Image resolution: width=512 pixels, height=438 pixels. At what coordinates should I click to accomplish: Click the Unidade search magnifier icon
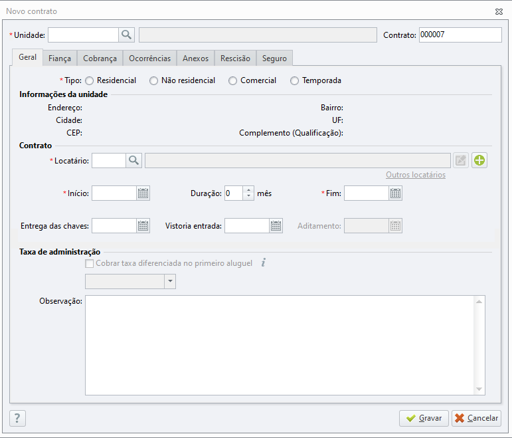(126, 35)
